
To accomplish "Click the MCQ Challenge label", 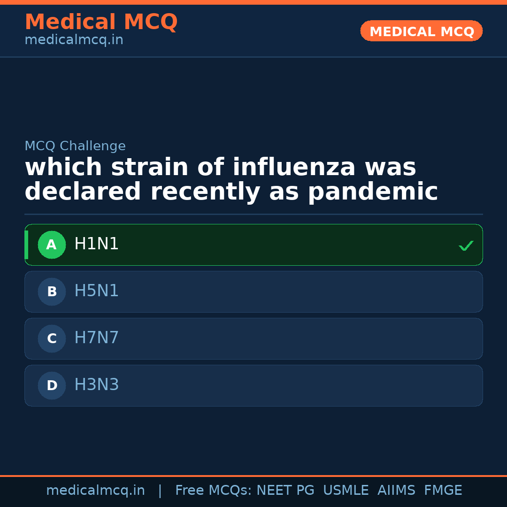I will (x=75, y=146).
